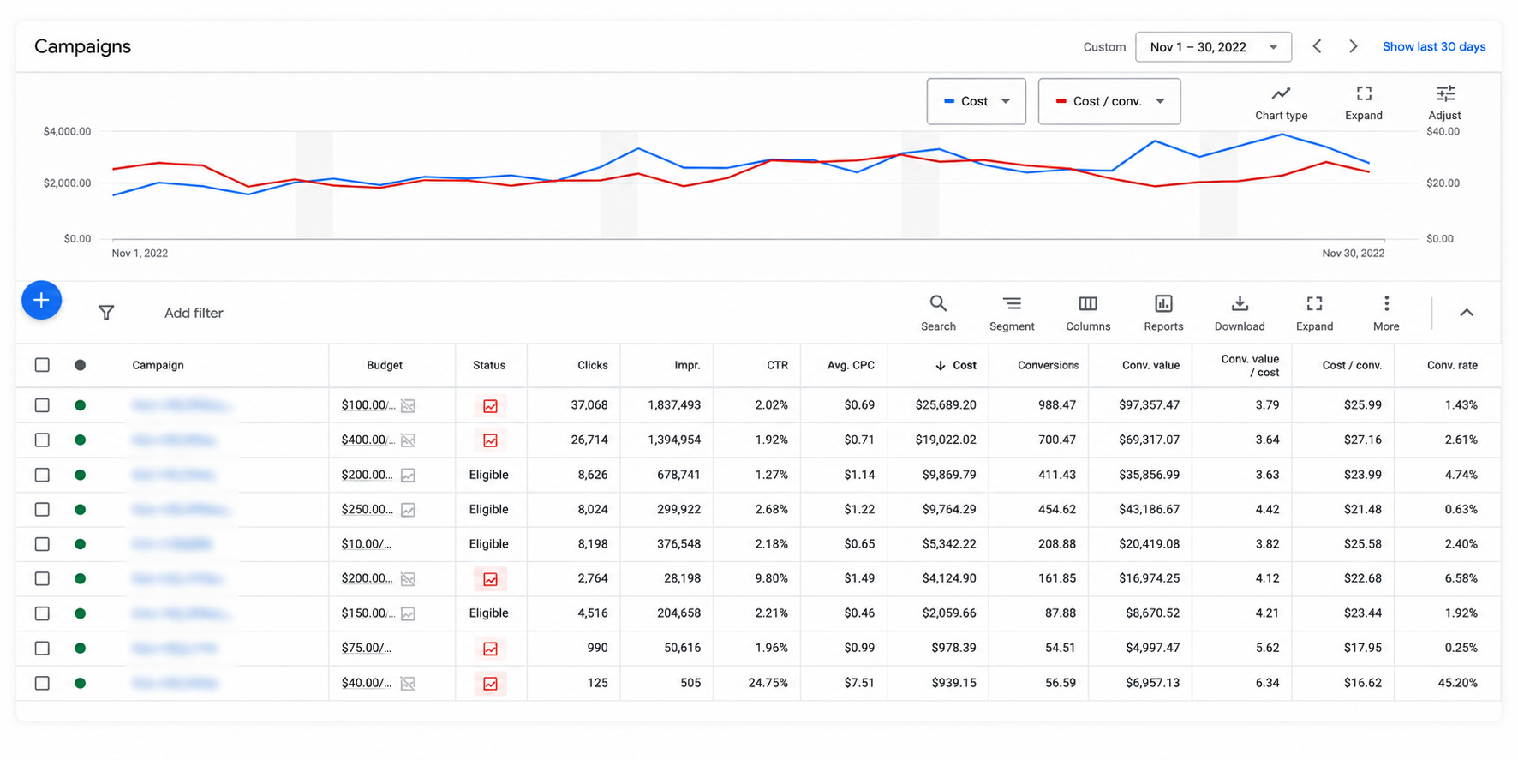Sort by the Cost column header

coord(955,365)
